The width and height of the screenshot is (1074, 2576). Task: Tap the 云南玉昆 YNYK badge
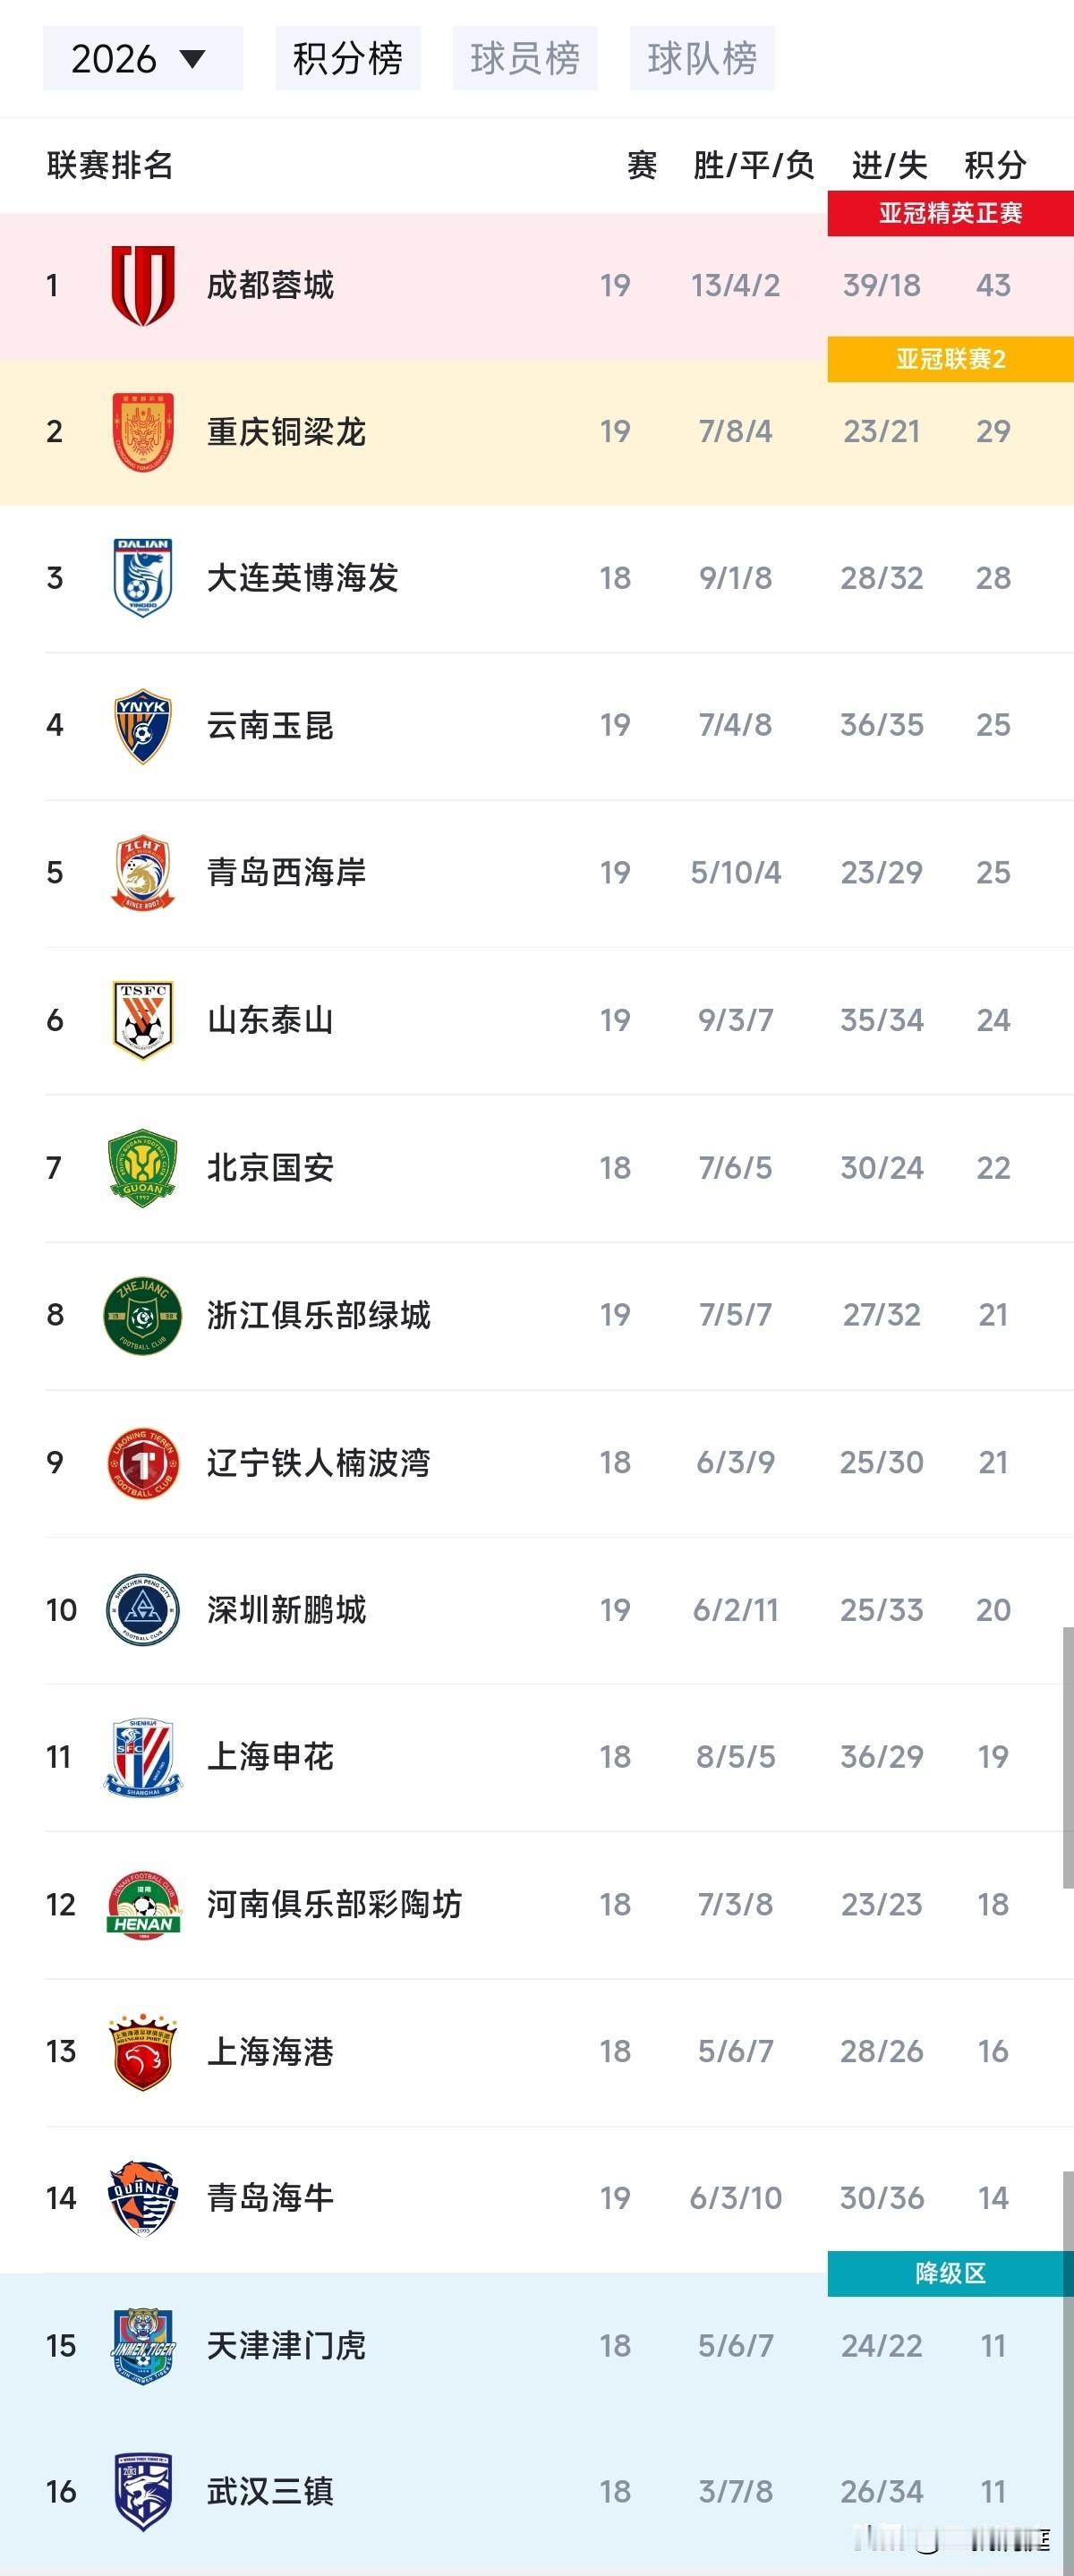click(x=143, y=725)
